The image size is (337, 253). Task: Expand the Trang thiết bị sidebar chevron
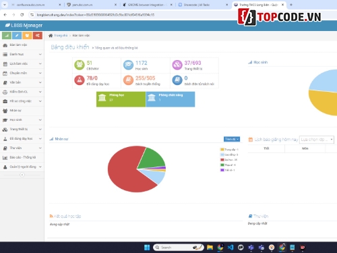pos(40,130)
